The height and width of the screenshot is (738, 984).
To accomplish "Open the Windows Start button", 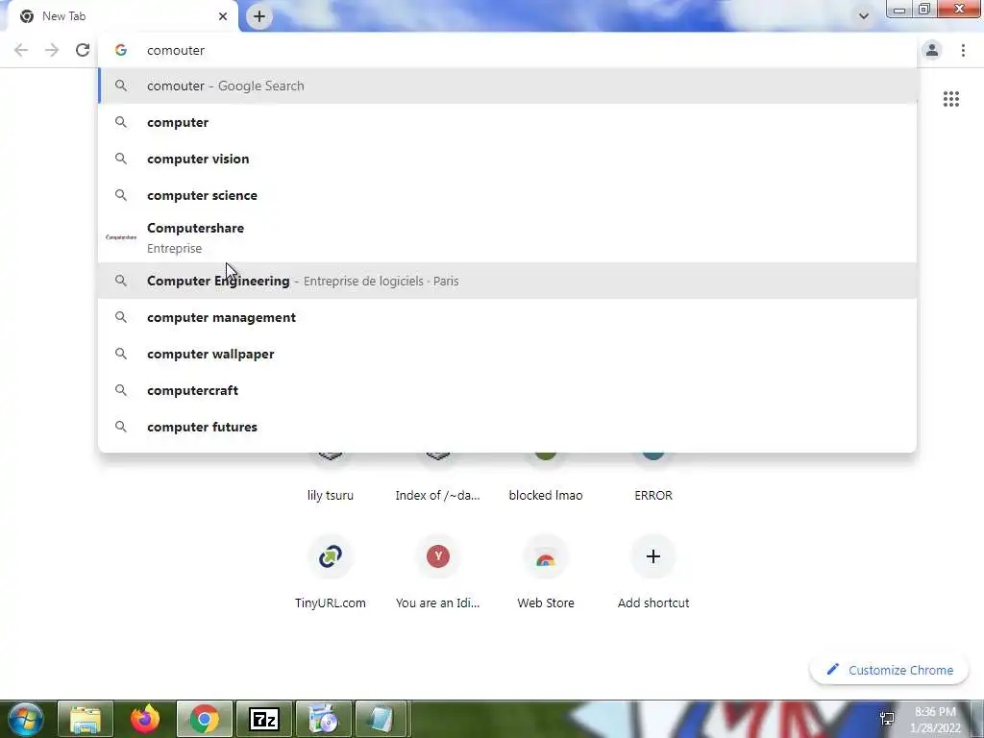I will 24,719.
